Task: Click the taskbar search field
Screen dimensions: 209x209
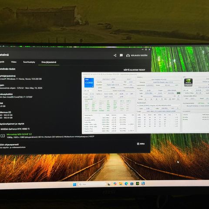Action: [92, 184]
